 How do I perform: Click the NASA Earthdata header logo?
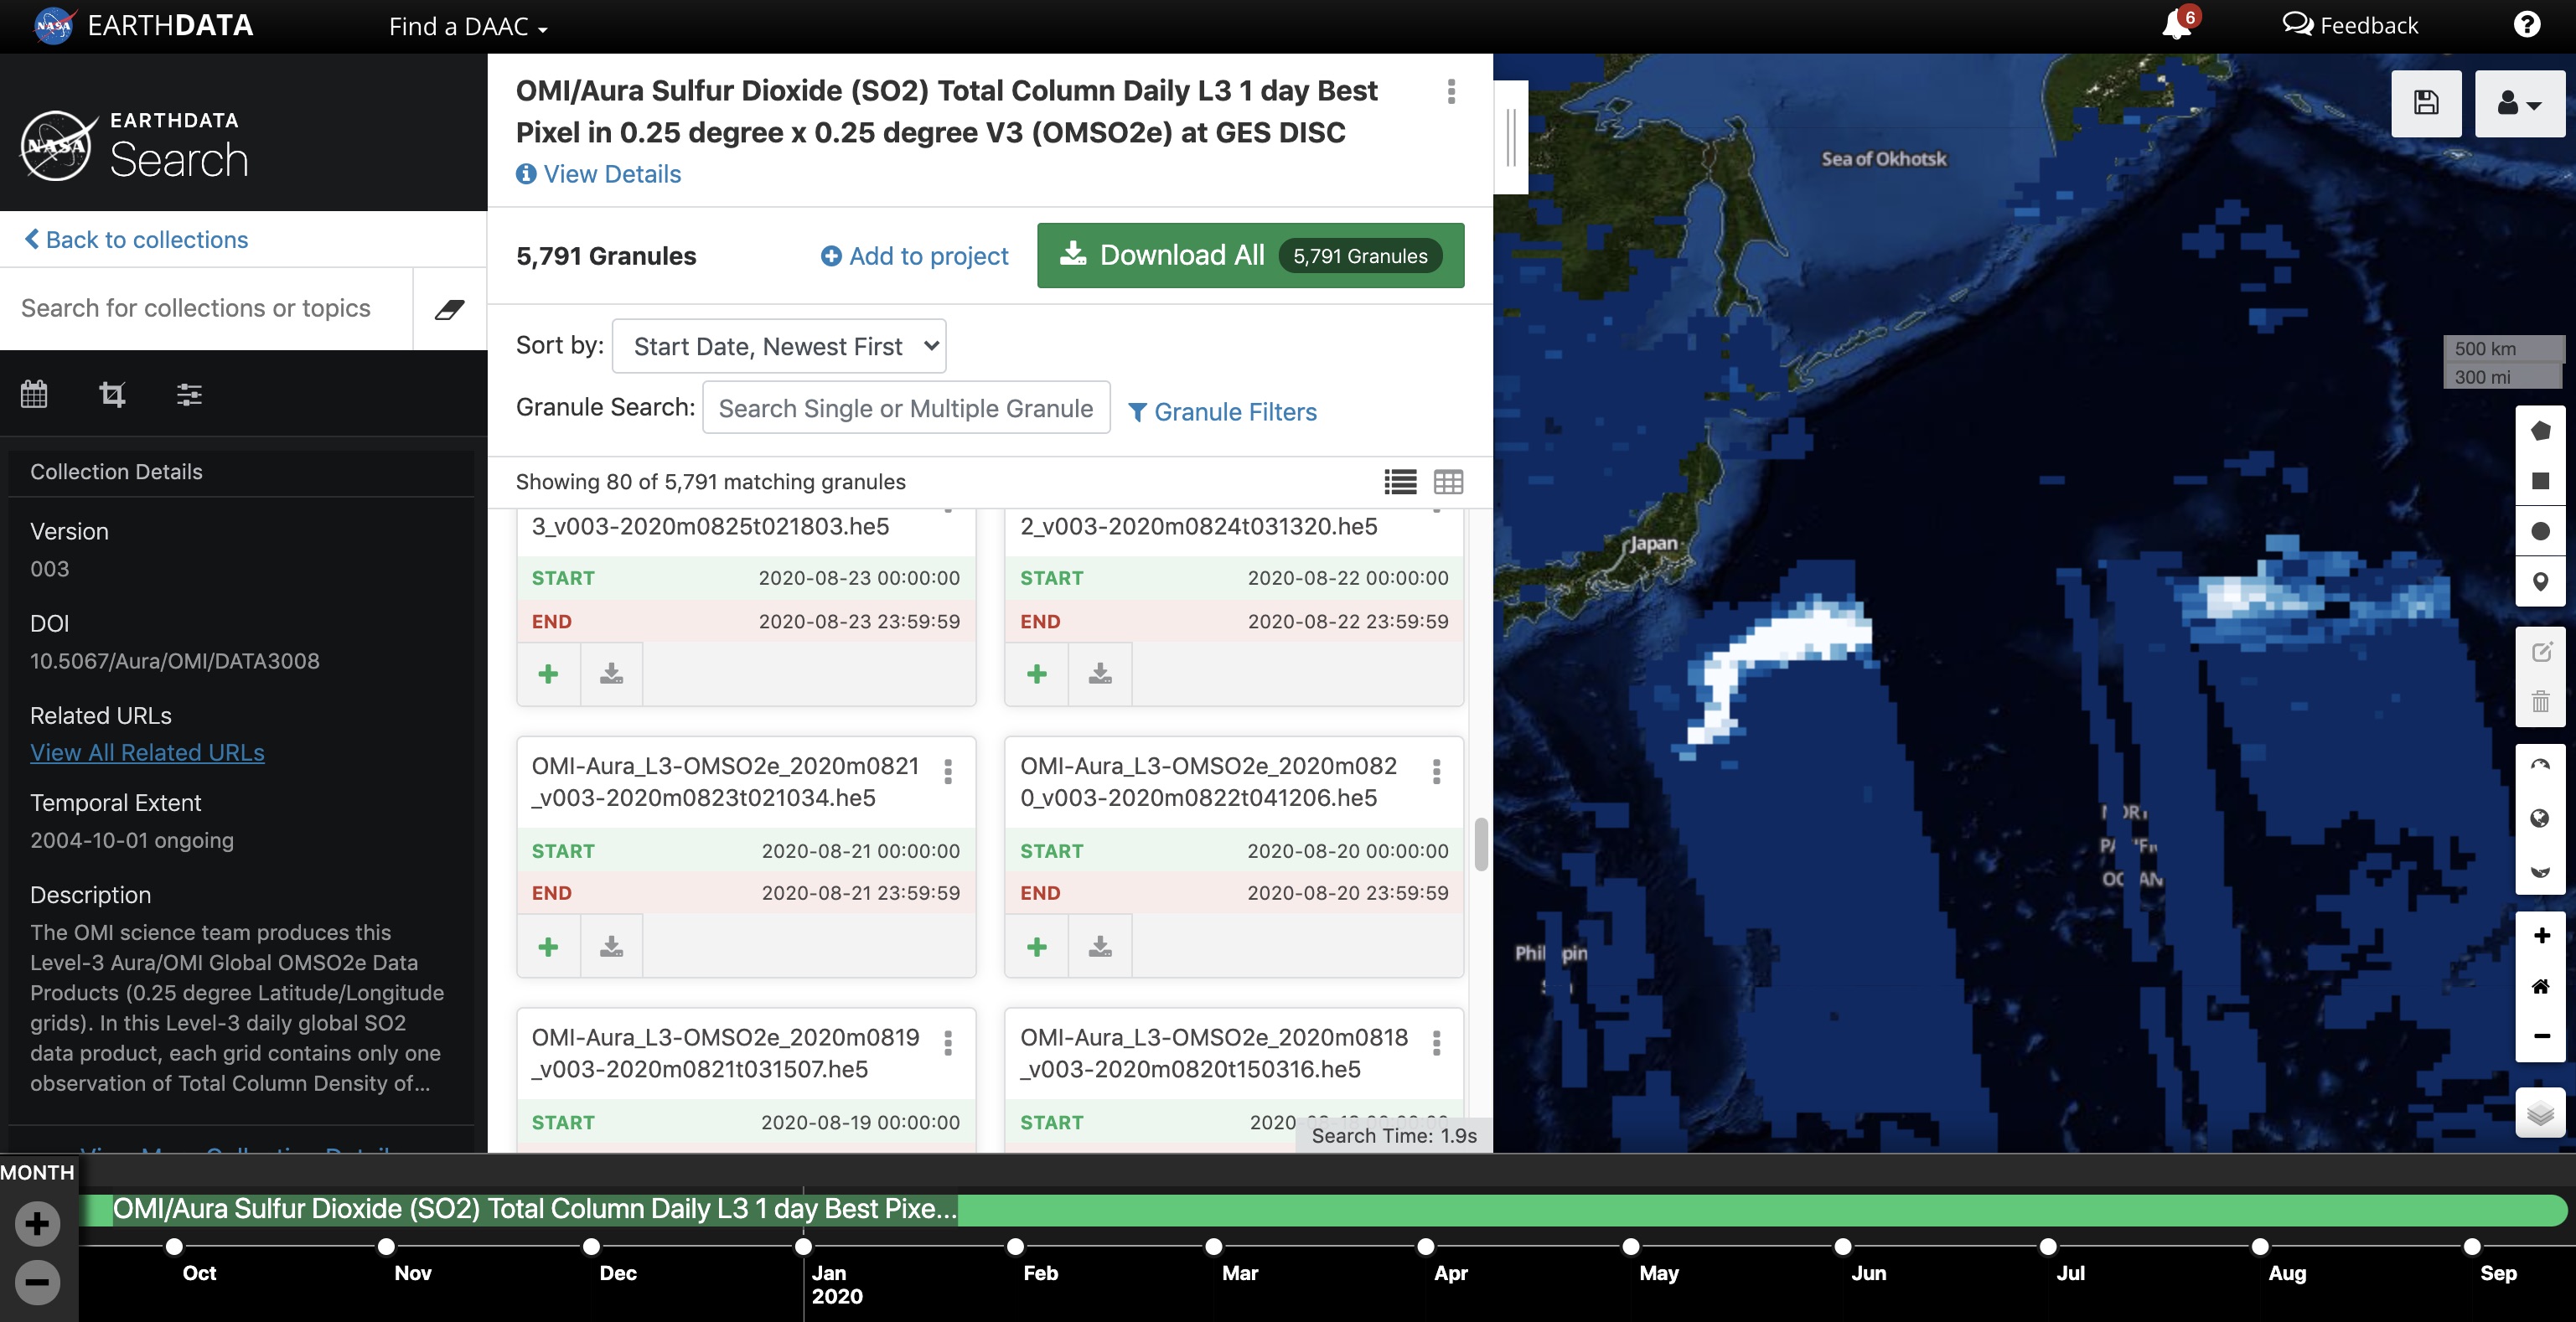(x=143, y=25)
